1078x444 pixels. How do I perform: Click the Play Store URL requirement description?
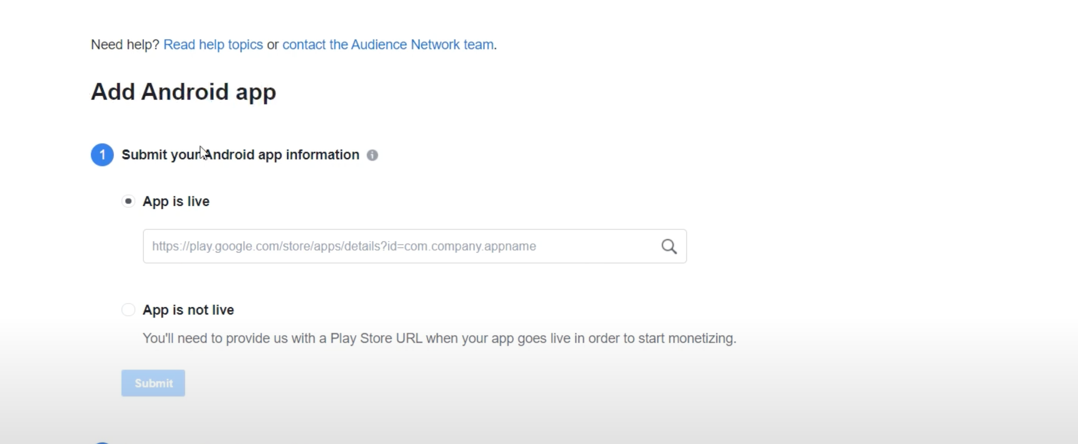(x=439, y=338)
